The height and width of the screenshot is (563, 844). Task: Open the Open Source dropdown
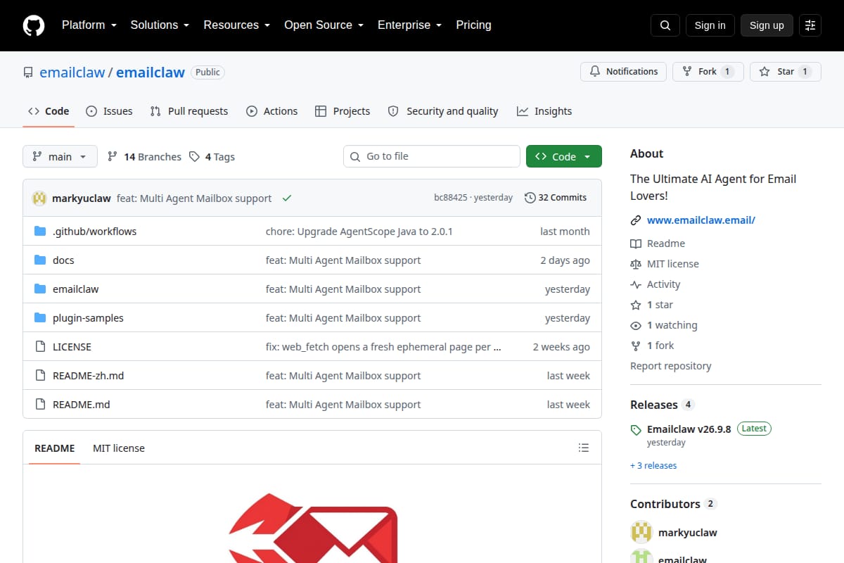324,25
